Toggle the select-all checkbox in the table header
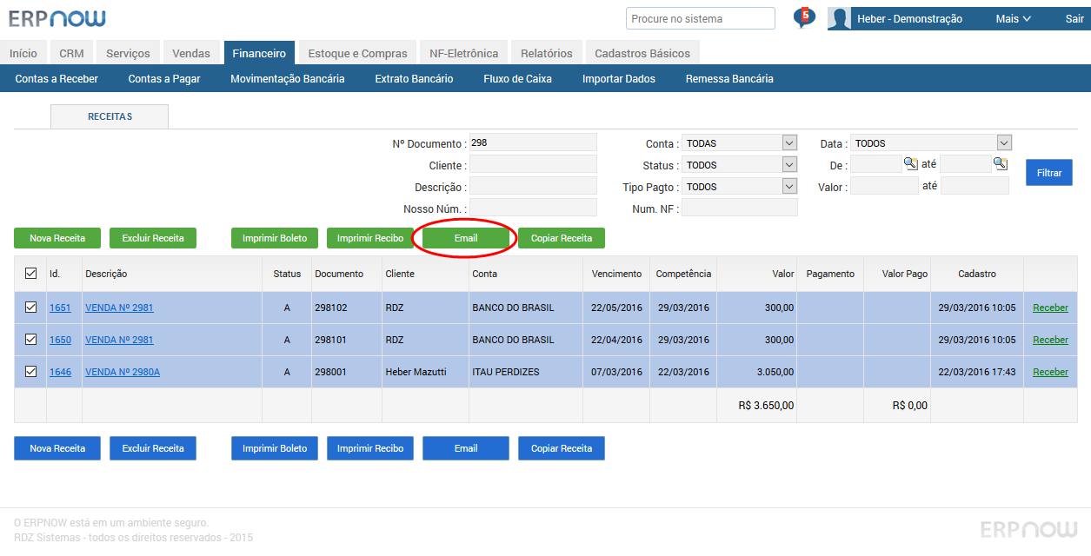Viewport: 1091px width, 556px height. [30, 274]
